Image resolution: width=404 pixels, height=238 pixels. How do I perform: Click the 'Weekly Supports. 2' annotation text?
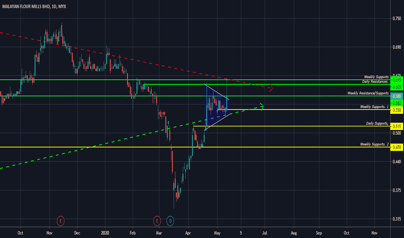[375, 144]
